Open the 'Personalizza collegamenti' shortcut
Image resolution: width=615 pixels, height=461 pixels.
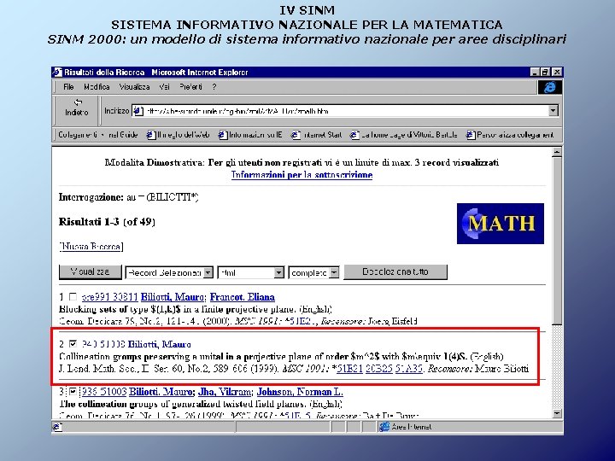point(510,135)
